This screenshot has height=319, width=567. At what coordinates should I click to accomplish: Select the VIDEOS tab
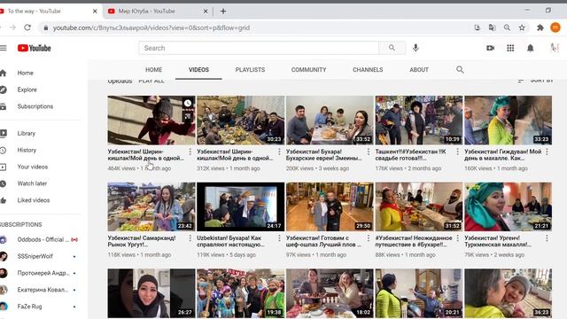[198, 70]
